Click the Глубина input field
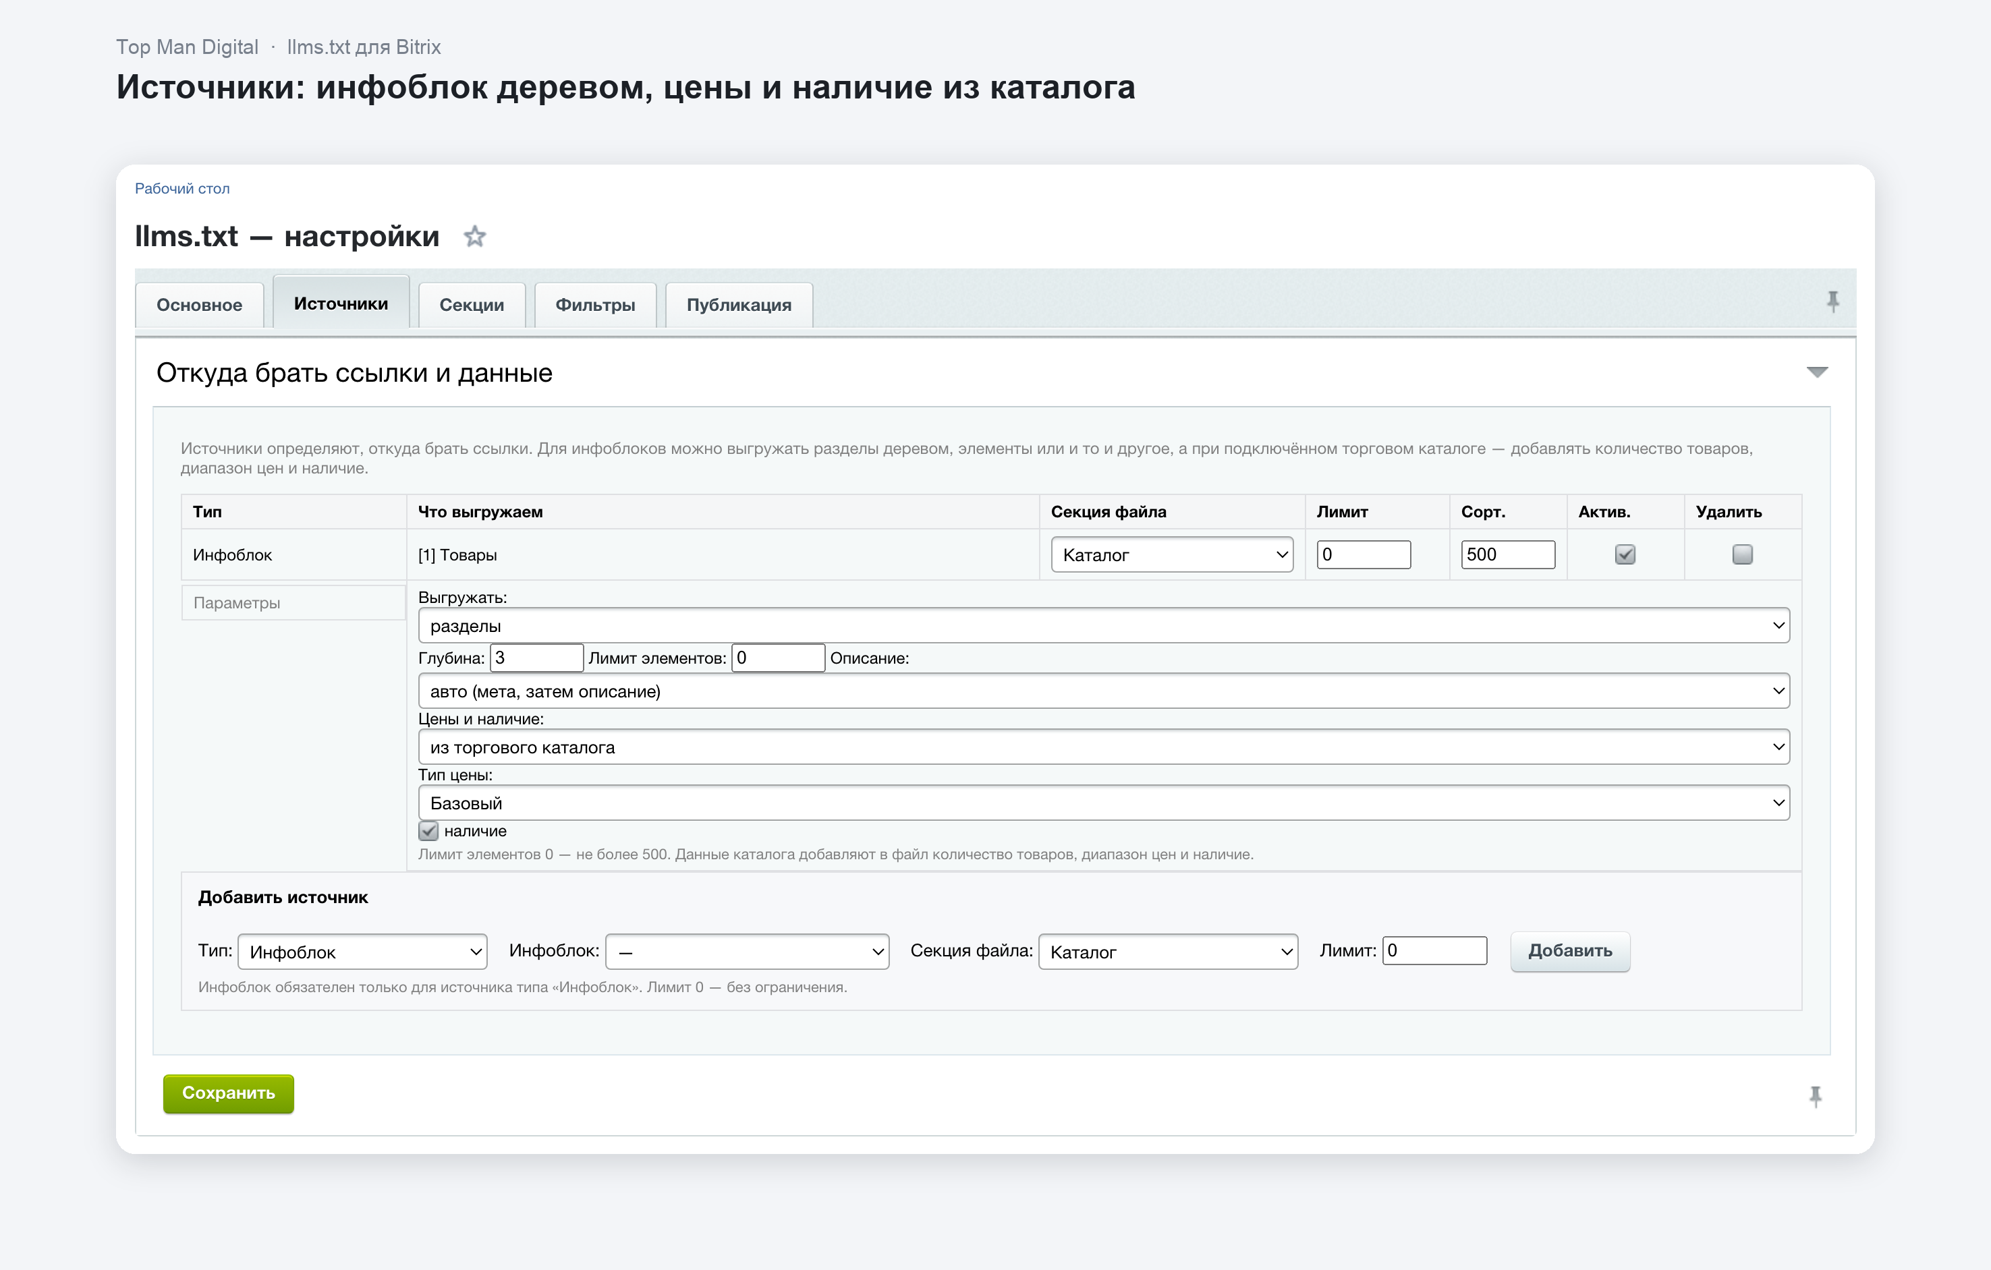 [x=536, y=658]
